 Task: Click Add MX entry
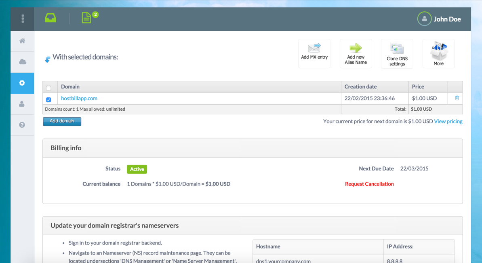click(314, 53)
